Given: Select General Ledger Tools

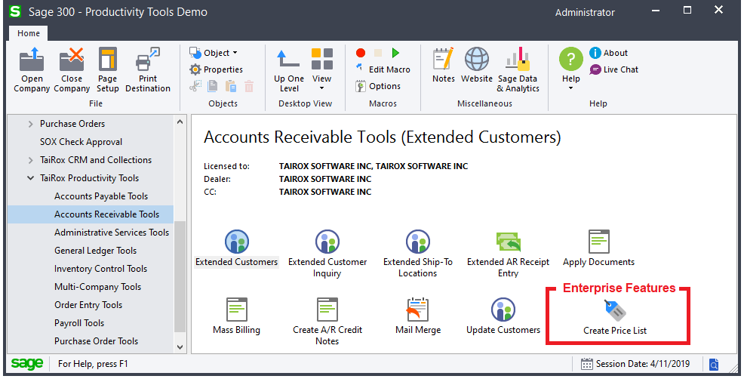Looking at the screenshot, I should [95, 251].
